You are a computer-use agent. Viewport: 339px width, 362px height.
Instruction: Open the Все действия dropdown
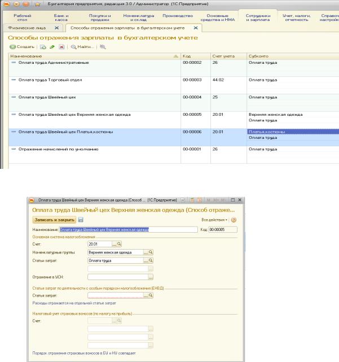click(x=214, y=220)
